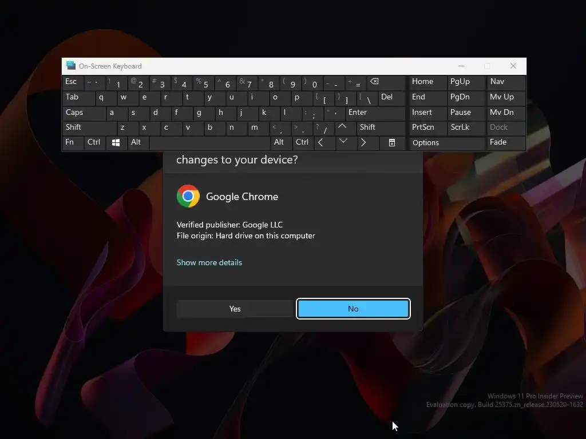
Task: Click the context menu key icon
Action: (391, 142)
